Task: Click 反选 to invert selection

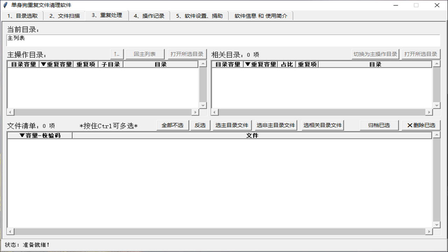Action: click(200, 125)
